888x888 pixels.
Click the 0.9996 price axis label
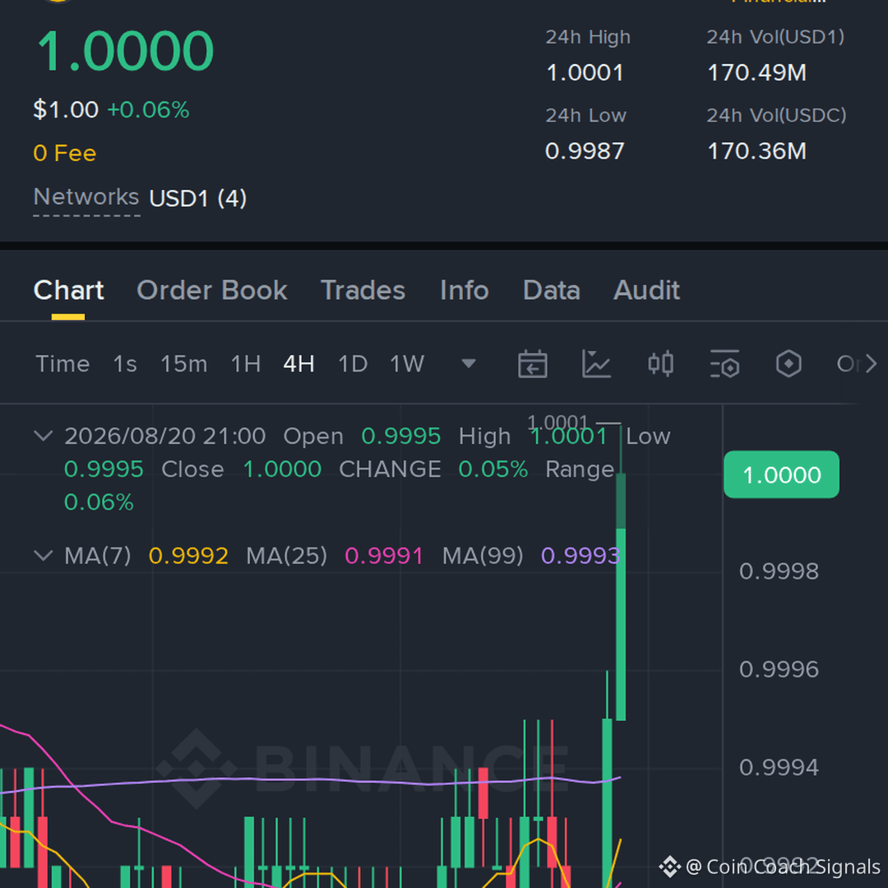pyautogui.click(x=779, y=669)
